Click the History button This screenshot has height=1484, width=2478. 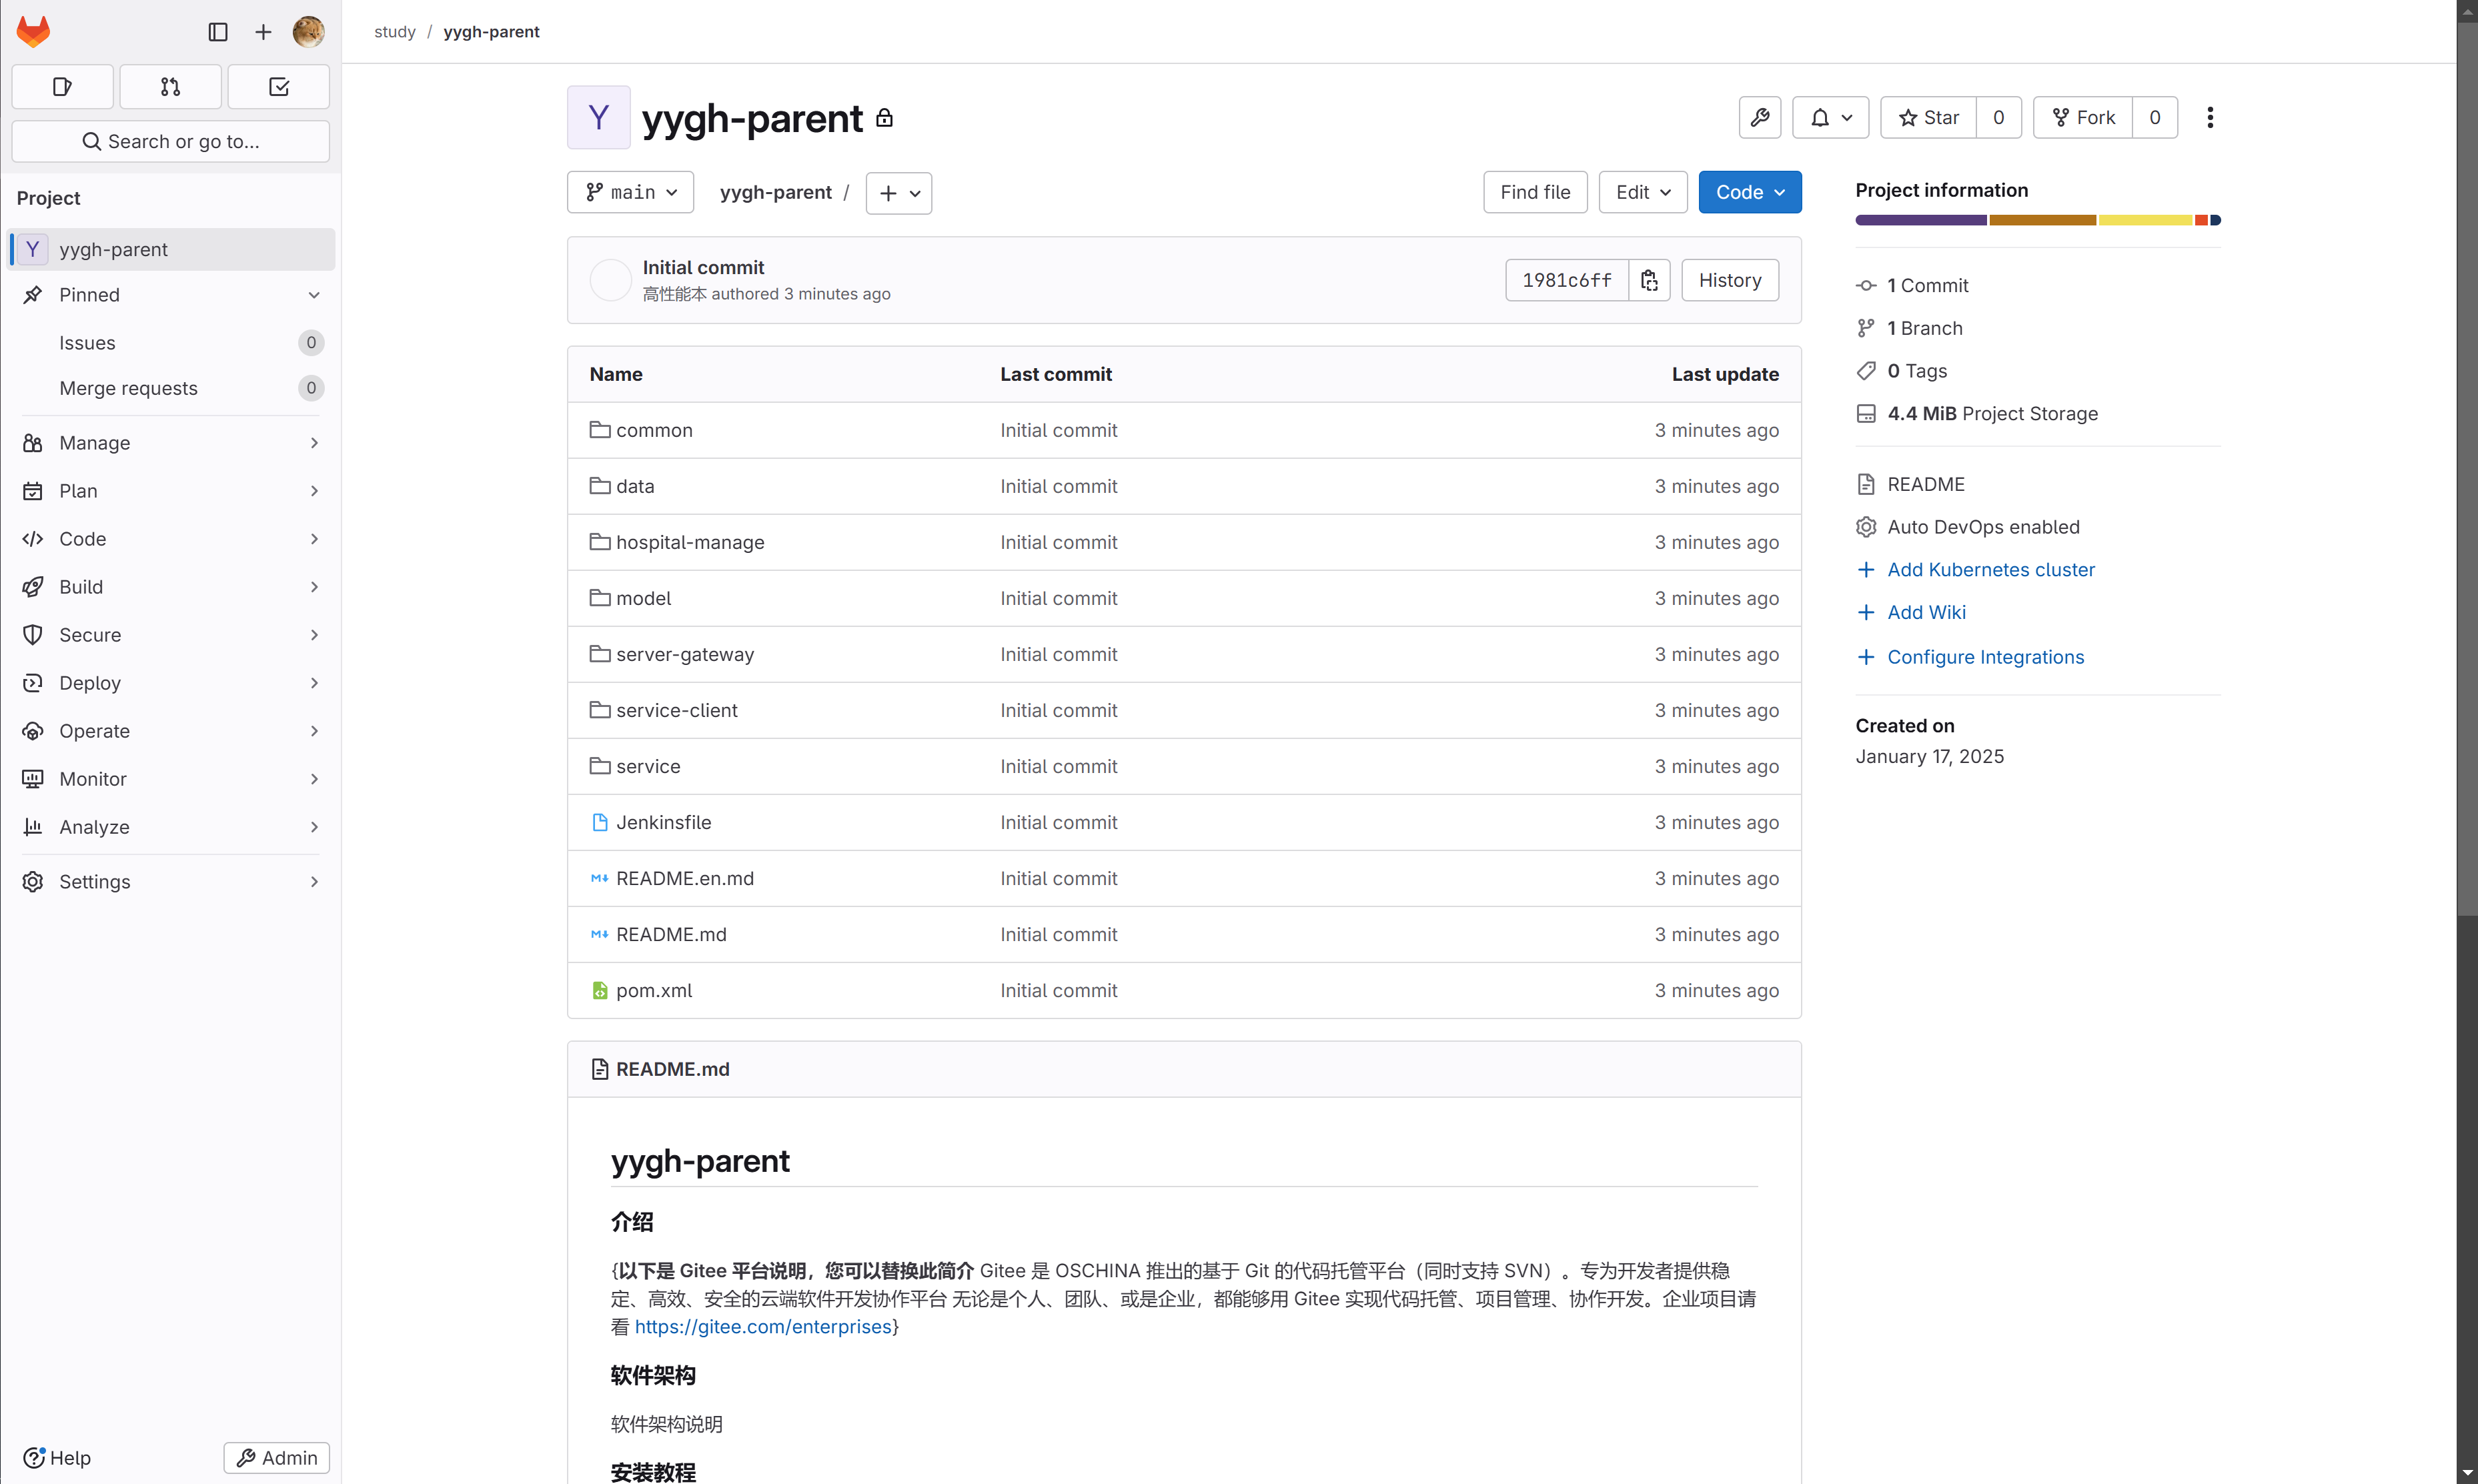(x=1729, y=280)
